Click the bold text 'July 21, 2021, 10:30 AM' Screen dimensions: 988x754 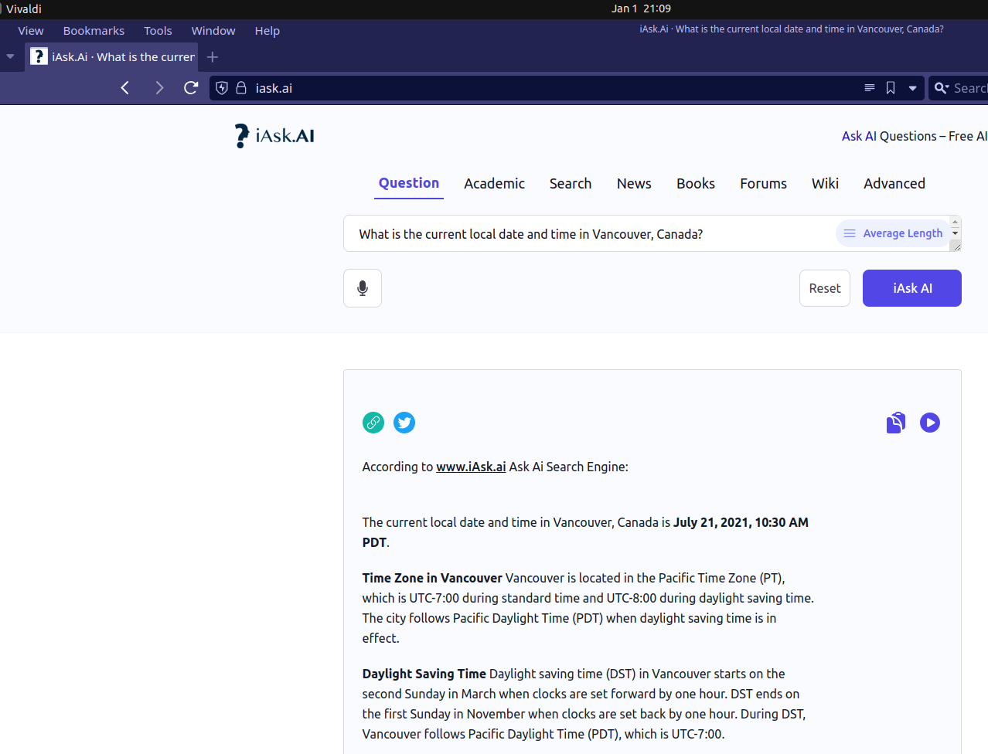point(741,522)
